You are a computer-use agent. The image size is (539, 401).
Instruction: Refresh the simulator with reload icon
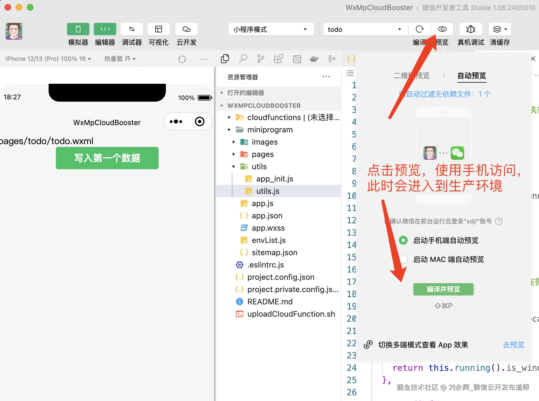pos(182,59)
